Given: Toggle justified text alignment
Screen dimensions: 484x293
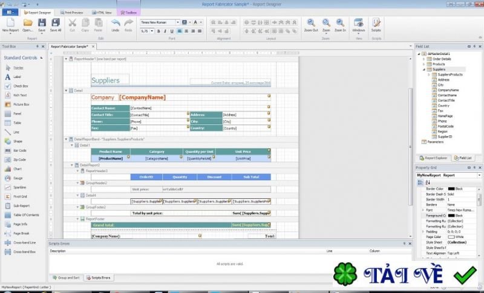Looking at the screenshot, I should coord(200,31).
